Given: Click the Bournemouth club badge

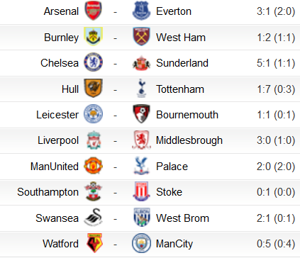Looking at the screenshot, I should pyautogui.click(x=141, y=114).
